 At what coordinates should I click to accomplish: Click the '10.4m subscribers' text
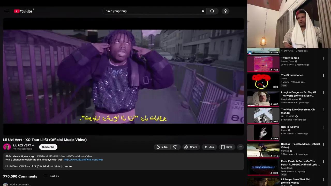pos(23,149)
